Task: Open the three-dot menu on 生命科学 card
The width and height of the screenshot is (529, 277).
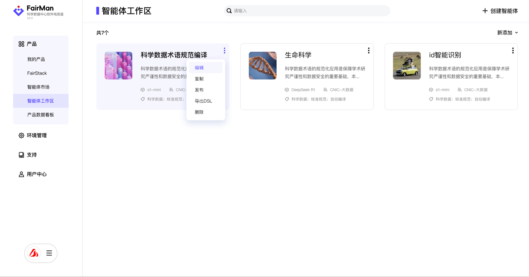Action: coord(368,51)
